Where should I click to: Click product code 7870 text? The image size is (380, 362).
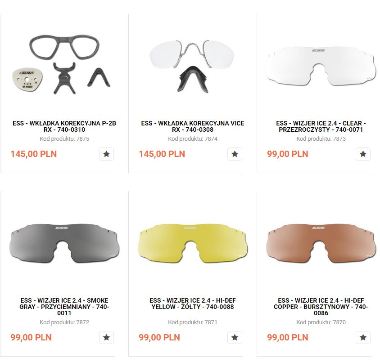pyautogui.click(x=321, y=322)
